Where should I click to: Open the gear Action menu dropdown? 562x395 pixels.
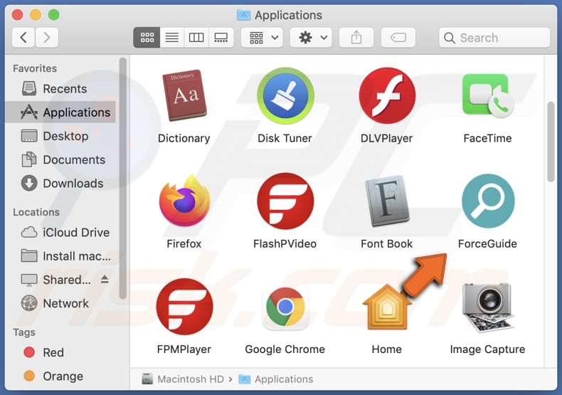click(312, 38)
